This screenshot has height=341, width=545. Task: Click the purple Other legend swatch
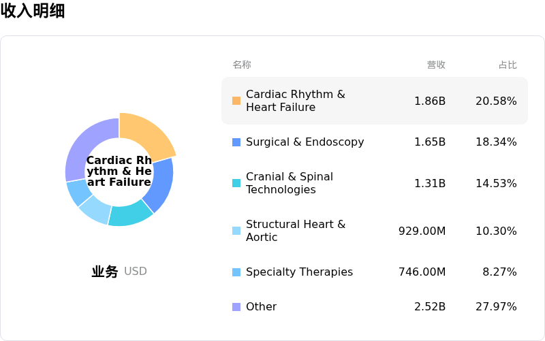coord(236,307)
